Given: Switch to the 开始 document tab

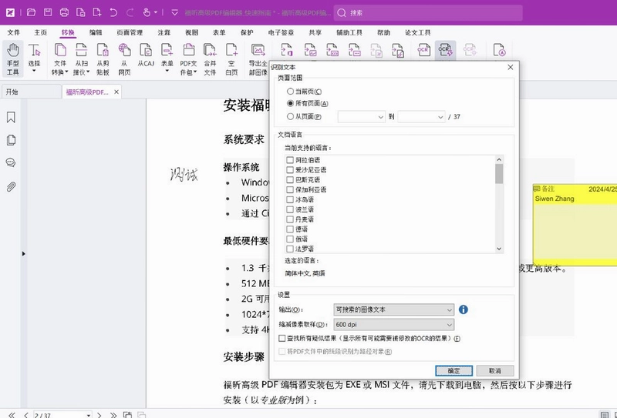Looking at the screenshot, I should coord(31,92).
